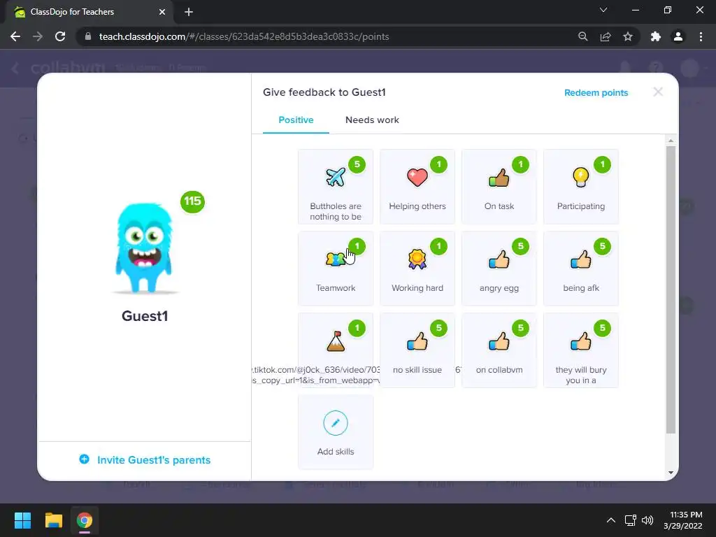Click the Chrome address bar URL
Screen dimensions: 716x537
pos(244,36)
